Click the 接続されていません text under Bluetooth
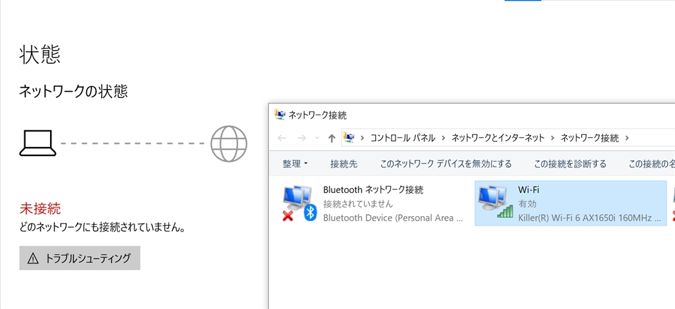 pyautogui.click(x=358, y=204)
